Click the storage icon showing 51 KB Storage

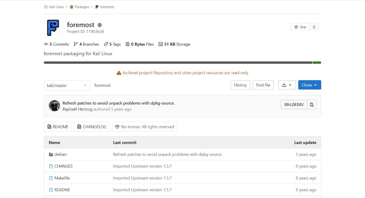click(161, 44)
